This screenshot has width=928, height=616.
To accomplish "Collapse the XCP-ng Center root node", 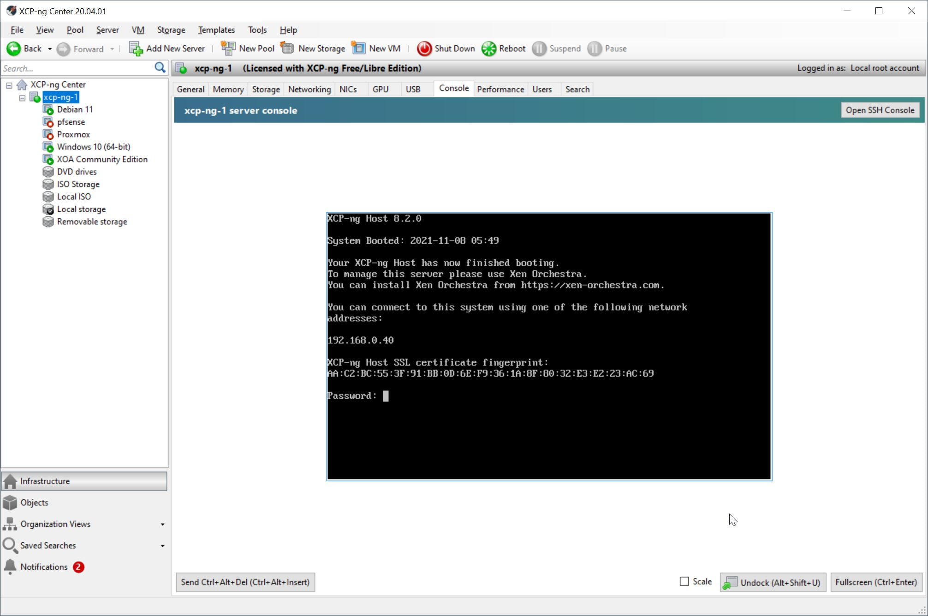I will 9,85.
